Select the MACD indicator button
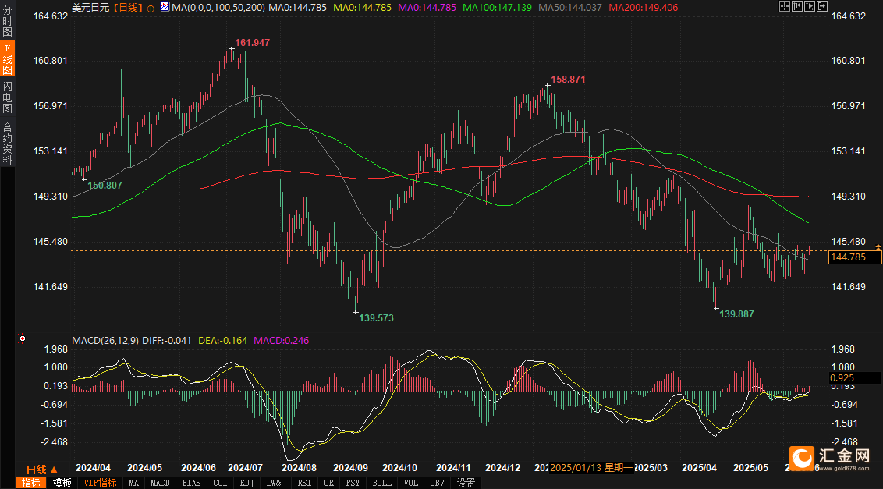 160,483
